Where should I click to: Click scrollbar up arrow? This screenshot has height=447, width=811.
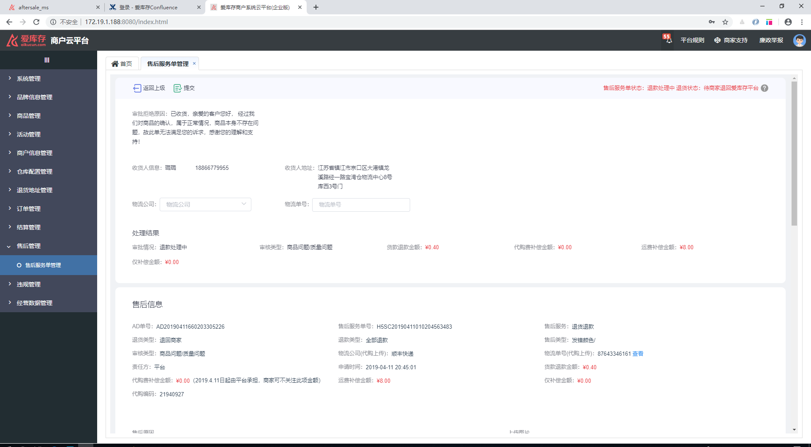(794, 78)
